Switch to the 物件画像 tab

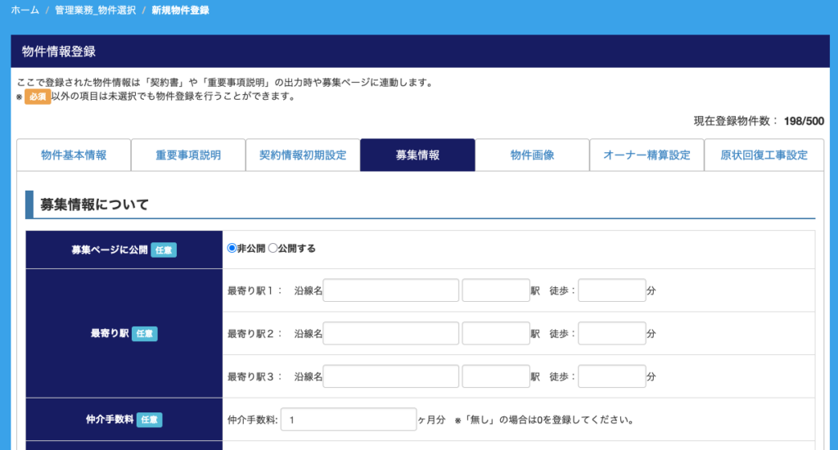[x=532, y=155]
